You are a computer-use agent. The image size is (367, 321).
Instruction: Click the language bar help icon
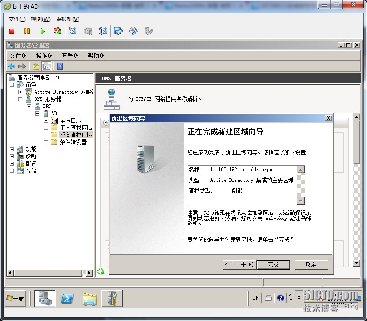[x=280, y=298]
